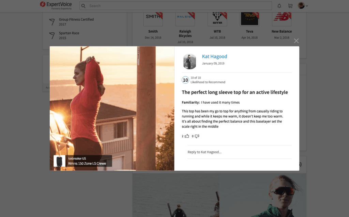The height and width of the screenshot is (217, 349).
Task: Open the notifications bell
Action: click(279, 6)
